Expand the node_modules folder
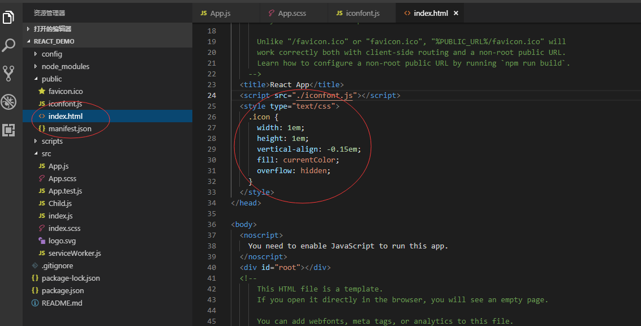Image resolution: width=641 pixels, height=326 pixels. click(65, 66)
